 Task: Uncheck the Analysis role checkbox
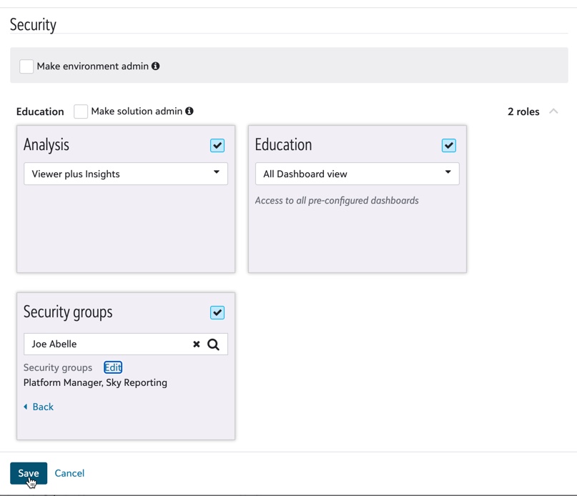coord(217,145)
